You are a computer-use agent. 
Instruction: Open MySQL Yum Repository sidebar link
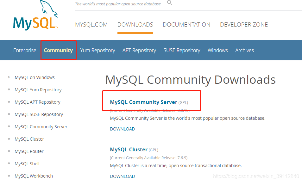coord(38,90)
